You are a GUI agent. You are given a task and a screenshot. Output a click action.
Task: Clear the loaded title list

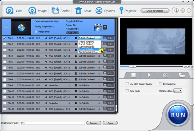click(79, 11)
